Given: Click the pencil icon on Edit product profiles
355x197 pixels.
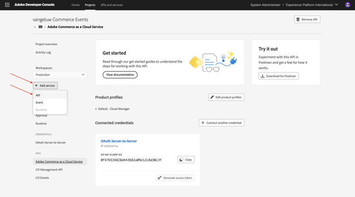Looking at the screenshot, I should [x=212, y=97].
